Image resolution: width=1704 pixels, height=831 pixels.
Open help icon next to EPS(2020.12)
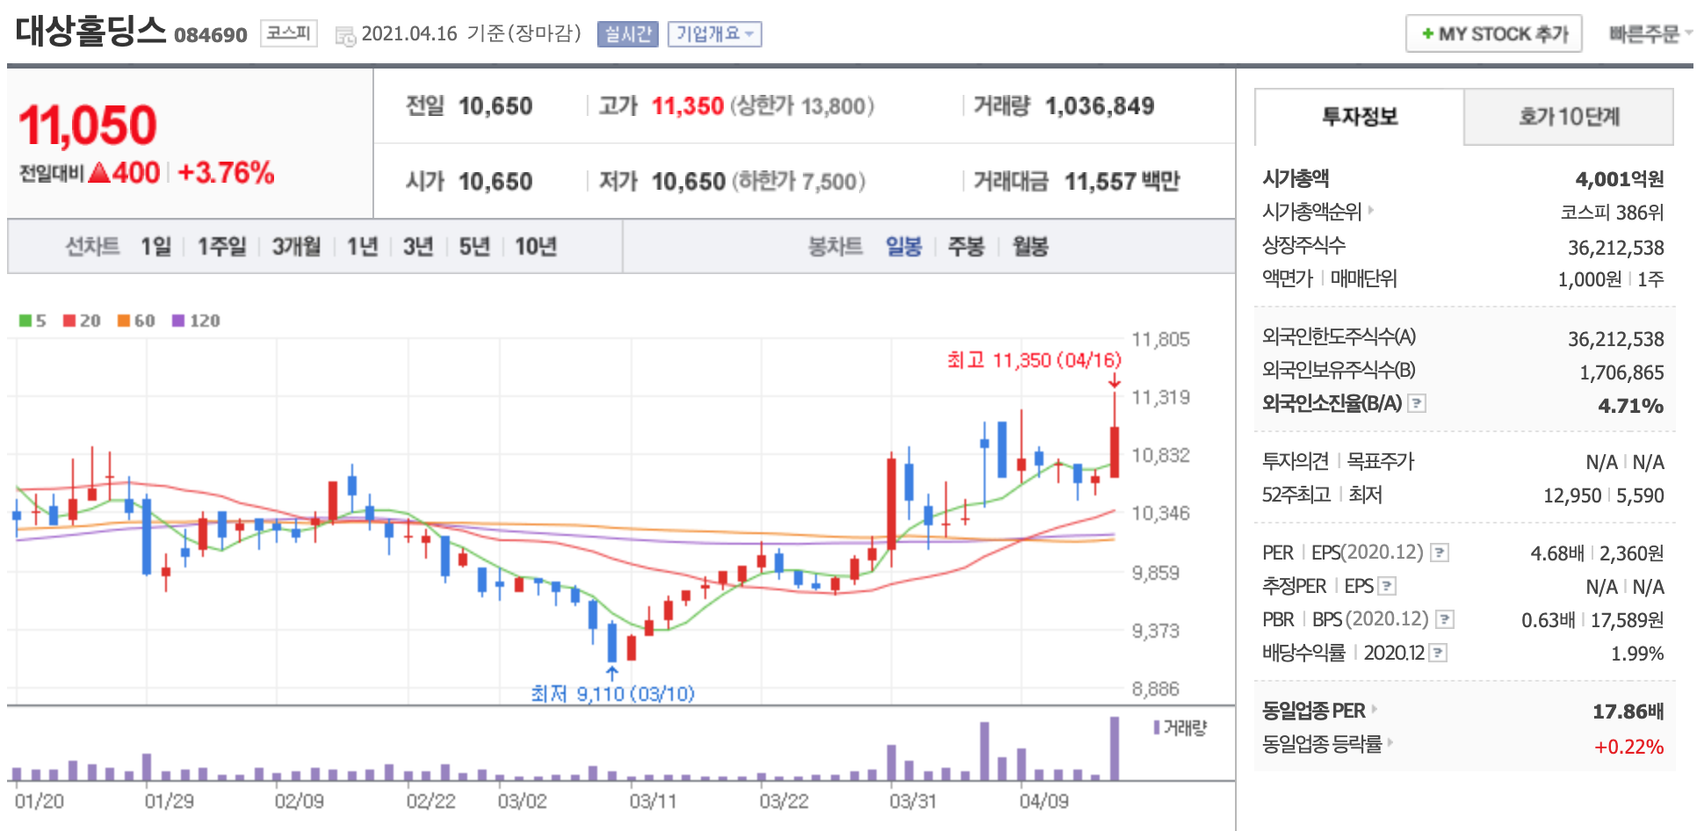(1440, 553)
